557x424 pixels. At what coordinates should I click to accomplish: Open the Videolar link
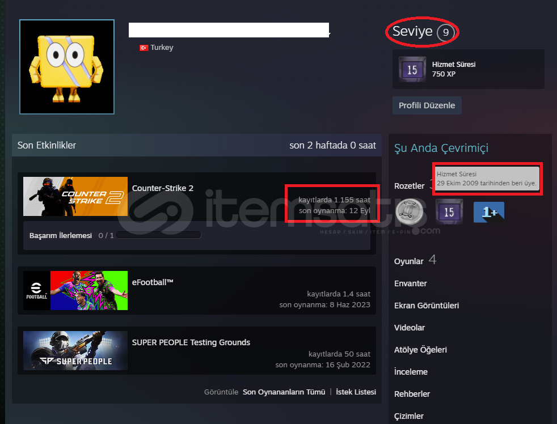click(410, 328)
